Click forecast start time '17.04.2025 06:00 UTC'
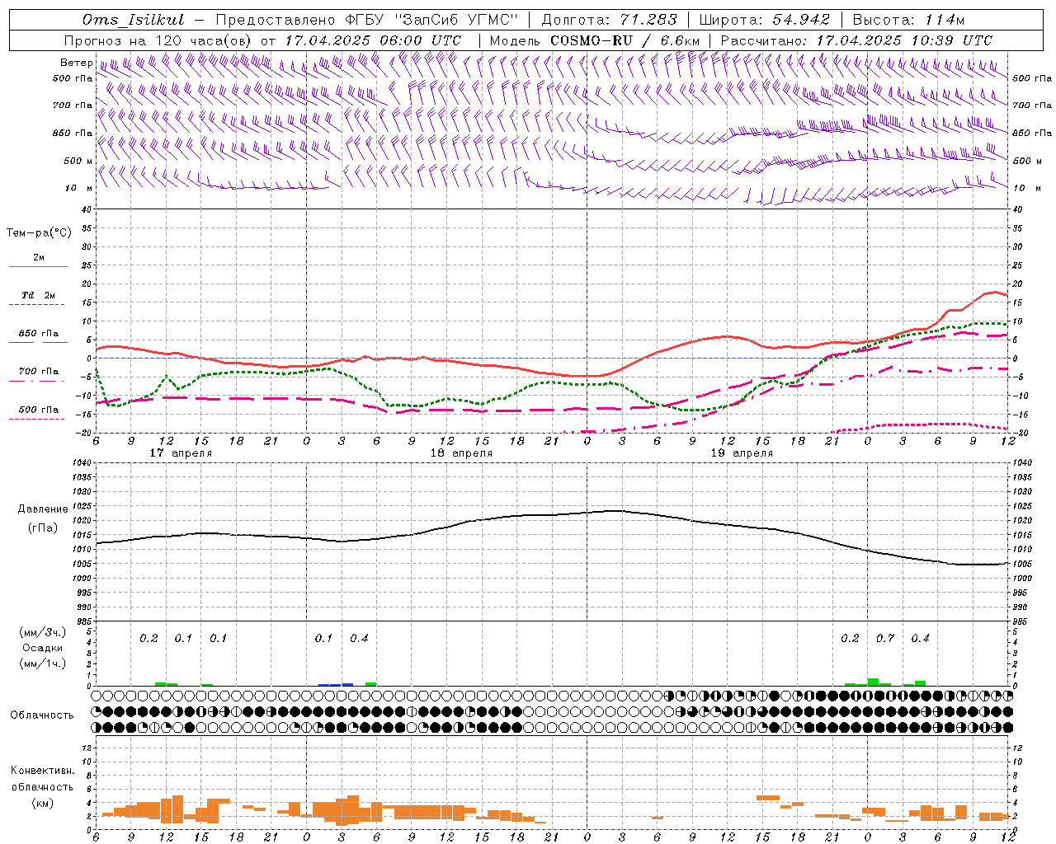Screen dimensions: 1056x844 373,40
